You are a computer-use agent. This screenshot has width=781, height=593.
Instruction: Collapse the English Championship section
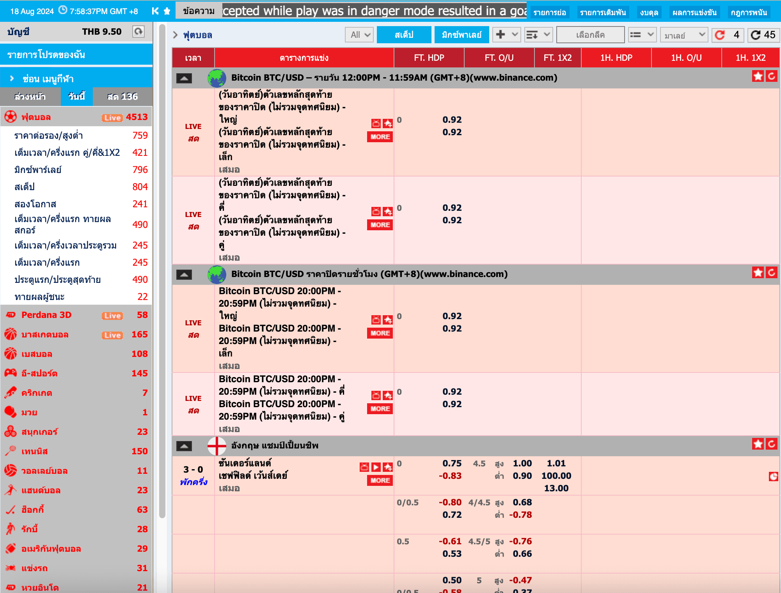tap(184, 446)
